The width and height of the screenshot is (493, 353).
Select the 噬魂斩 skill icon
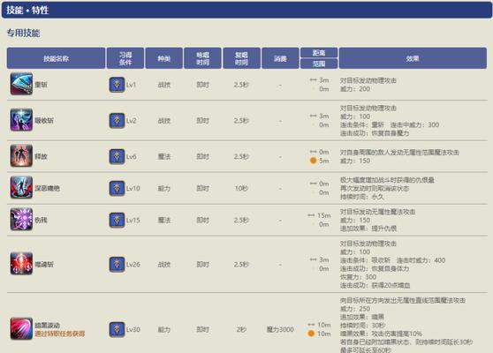click(x=21, y=264)
